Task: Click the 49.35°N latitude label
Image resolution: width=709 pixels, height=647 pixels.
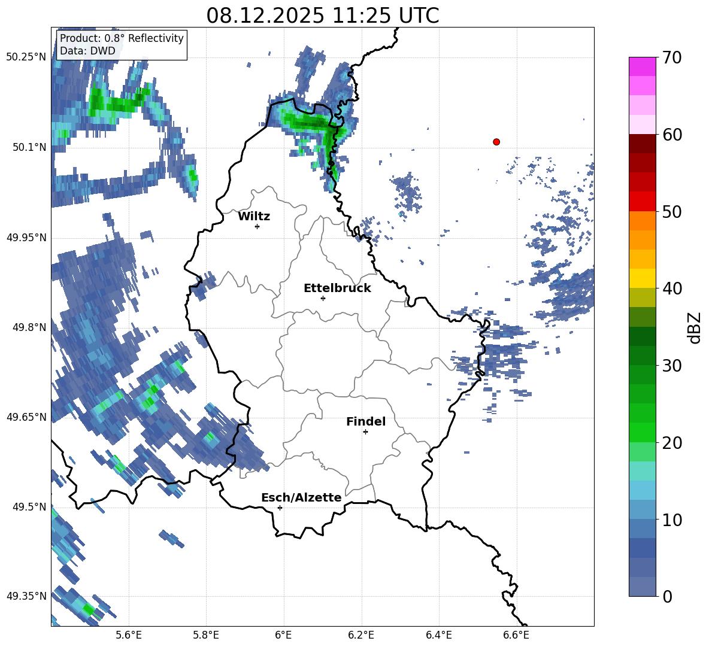Action: [26, 596]
